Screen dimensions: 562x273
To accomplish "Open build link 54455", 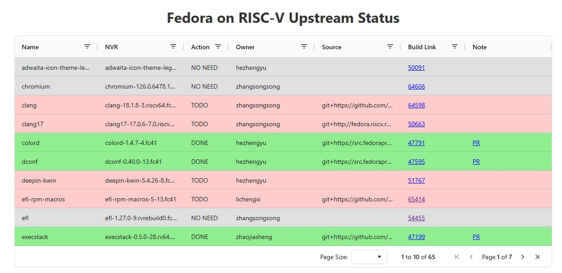I will pos(416,218).
